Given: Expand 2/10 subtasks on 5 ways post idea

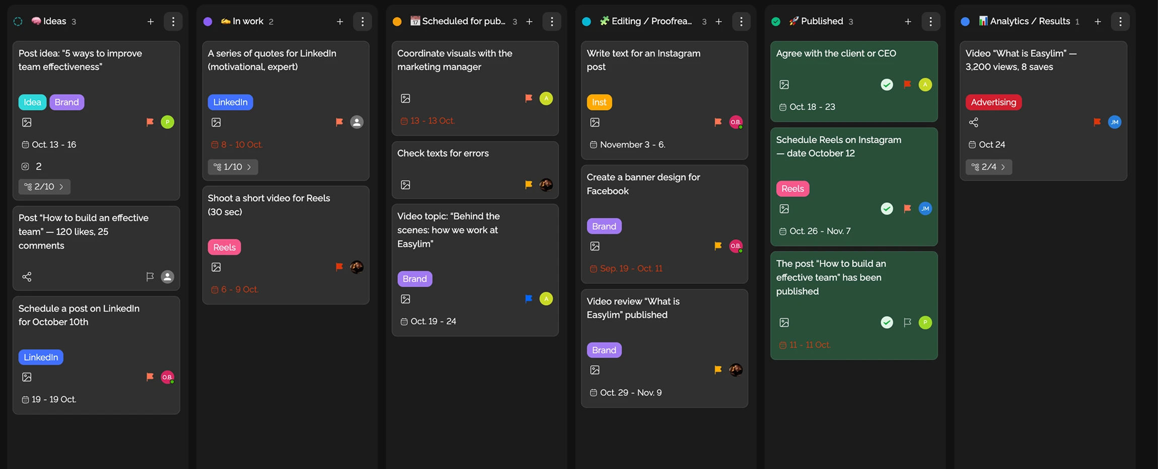Looking at the screenshot, I should (x=44, y=187).
